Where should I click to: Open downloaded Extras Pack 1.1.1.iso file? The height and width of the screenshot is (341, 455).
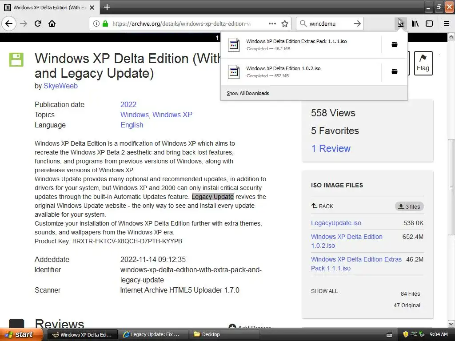[302, 45]
